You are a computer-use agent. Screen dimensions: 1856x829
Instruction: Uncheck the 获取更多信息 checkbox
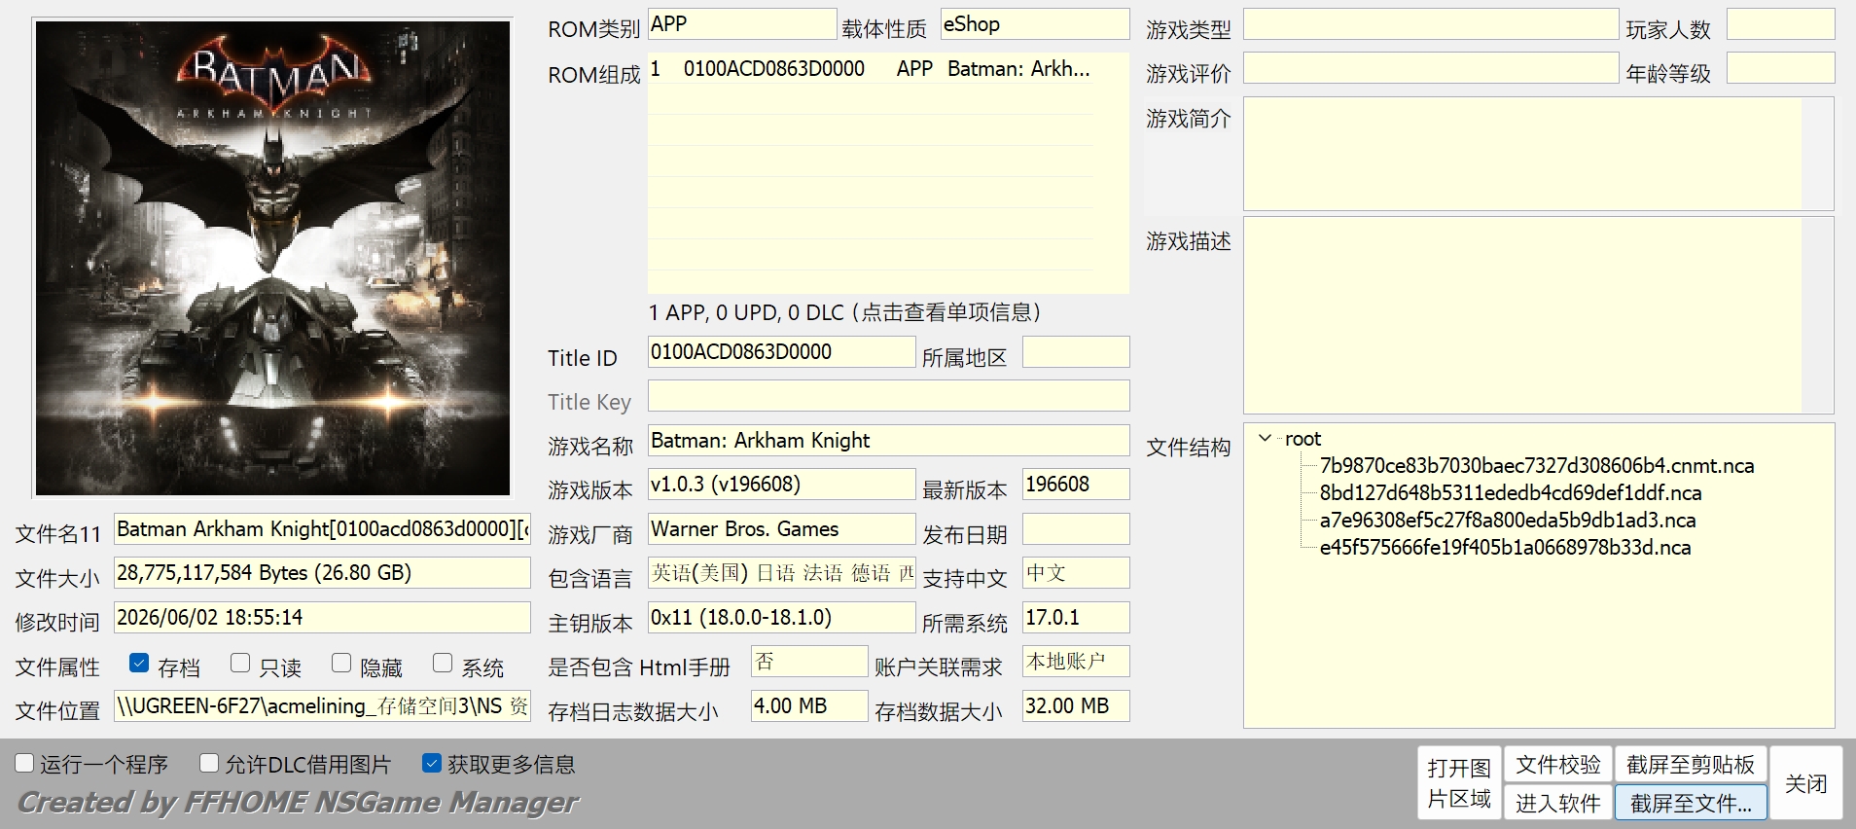tap(432, 764)
